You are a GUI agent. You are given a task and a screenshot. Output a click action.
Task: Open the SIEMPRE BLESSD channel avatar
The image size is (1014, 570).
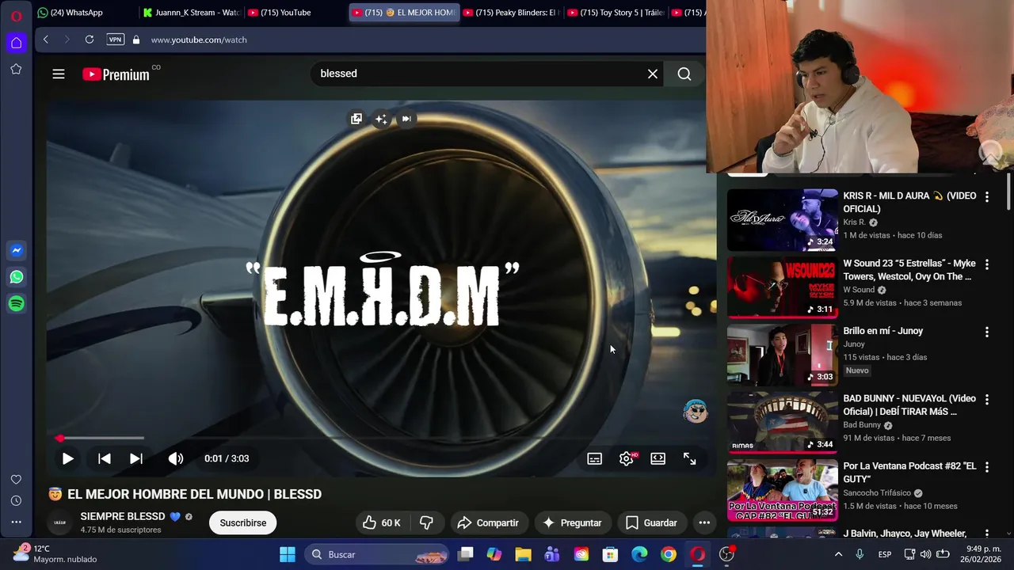point(59,522)
